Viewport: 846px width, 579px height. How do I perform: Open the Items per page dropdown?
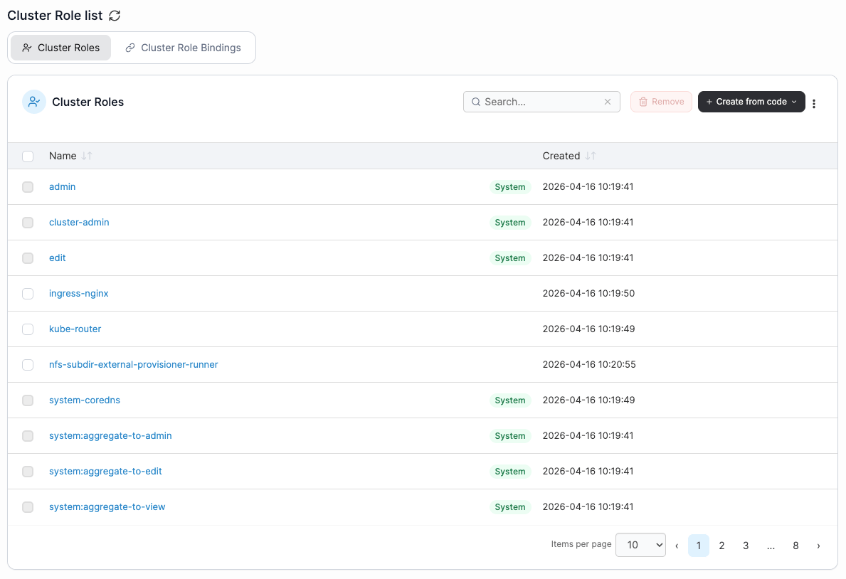[x=640, y=545]
